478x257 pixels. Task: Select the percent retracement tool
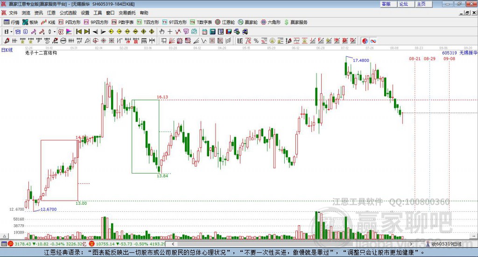[256, 41]
